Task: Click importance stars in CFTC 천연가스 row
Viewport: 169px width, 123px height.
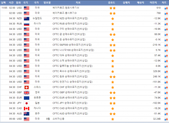Action: point(113,82)
